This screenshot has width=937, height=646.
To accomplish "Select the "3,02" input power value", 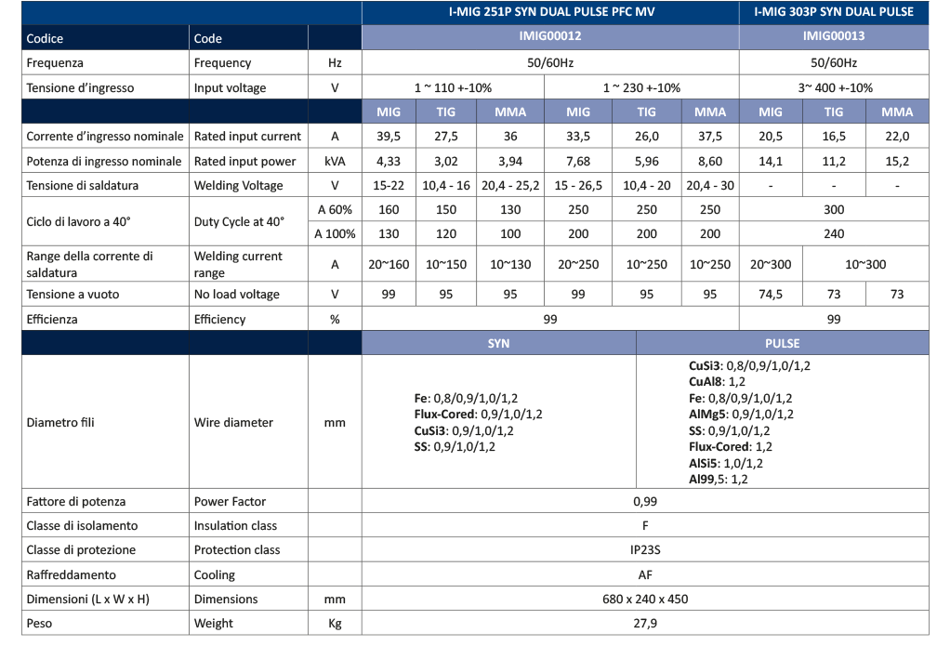I will [446, 162].
